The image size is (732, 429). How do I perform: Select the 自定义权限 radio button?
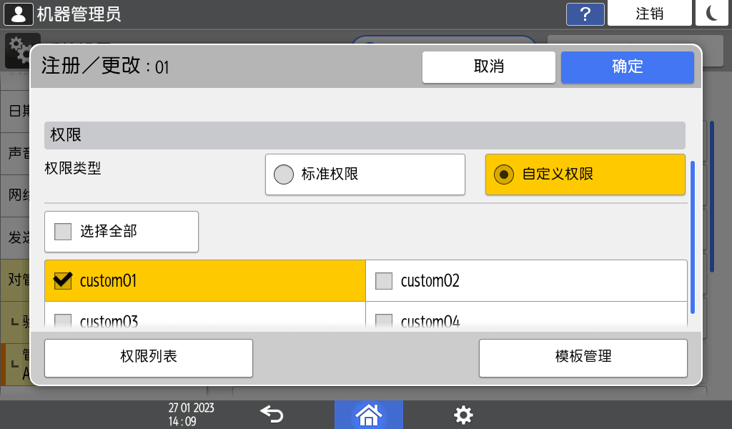point(585,174)
